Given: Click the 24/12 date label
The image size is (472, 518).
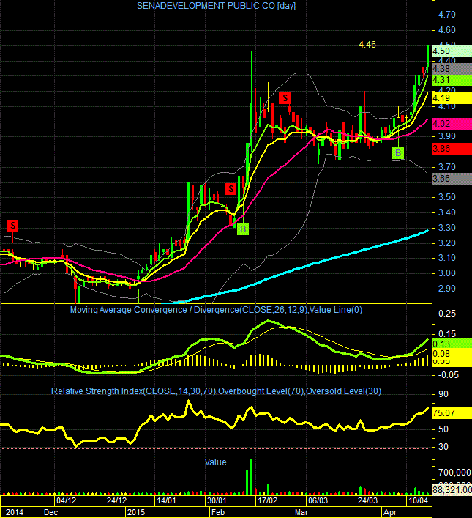Looking at the screenshot, I should tap(116, 500).
